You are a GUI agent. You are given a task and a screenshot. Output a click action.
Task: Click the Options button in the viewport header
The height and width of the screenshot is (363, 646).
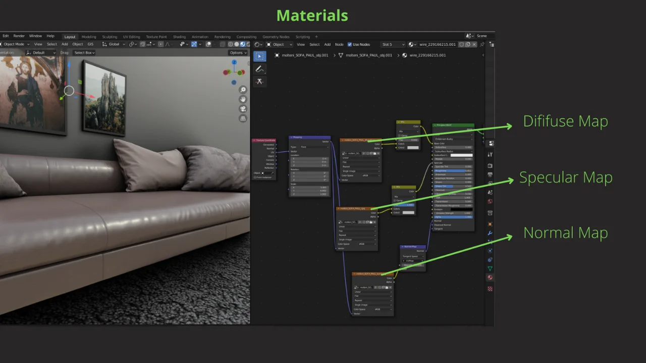coord(237,52)
